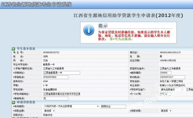This screenshot has width=193, height=118.
Task: Click the blue info icon in the tip box
Action: point(89,30)
